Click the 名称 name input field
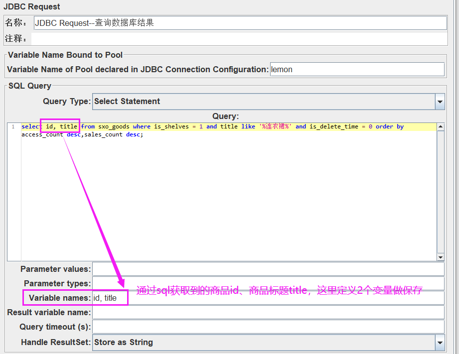 click(x=240, y=23)
